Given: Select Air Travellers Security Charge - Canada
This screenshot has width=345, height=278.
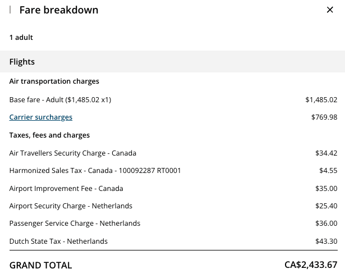Looking at the screenshot, I should pyautogui.click(x=73, y=153).
